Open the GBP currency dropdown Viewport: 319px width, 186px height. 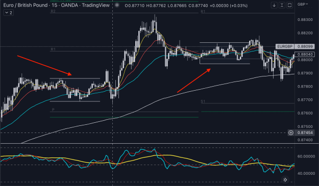coord(303,4)
